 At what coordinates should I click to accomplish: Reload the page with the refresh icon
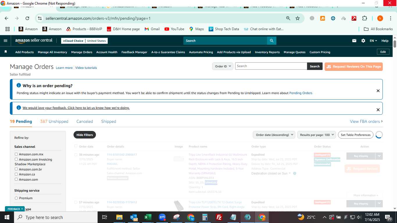pos(27,18)
